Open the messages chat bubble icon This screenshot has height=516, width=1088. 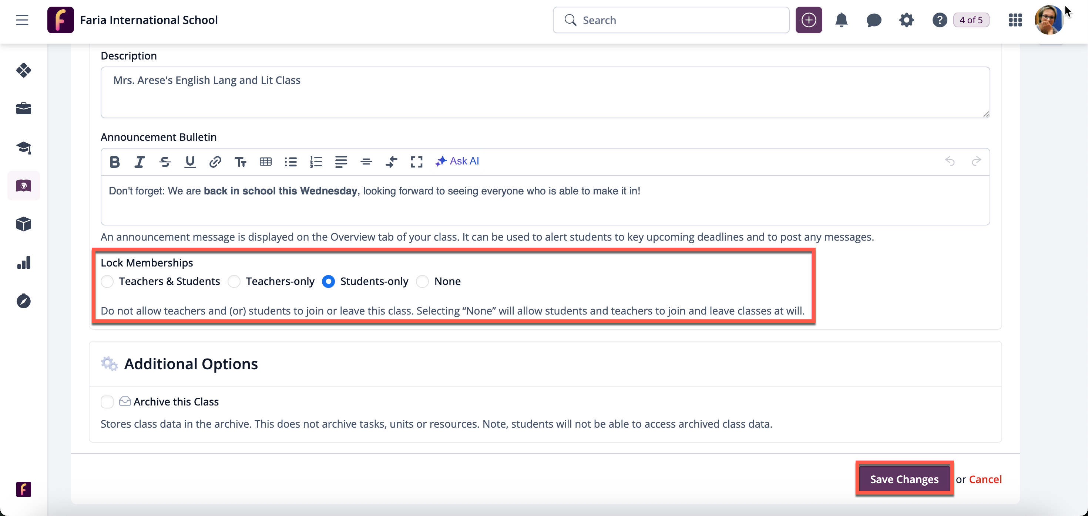tap(873, 20)
